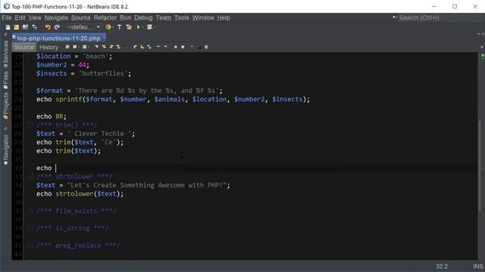485x272 pixels.
Task: Click the 32:2 cursor position in status bar
Action: click(x=442, y=267)
